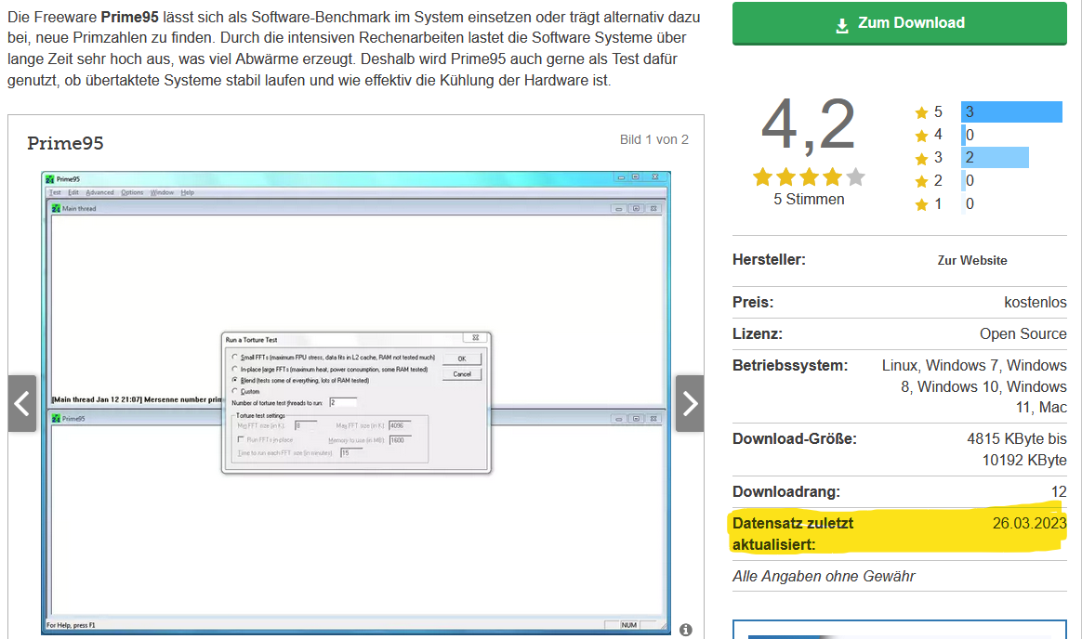Viewport: 1082px width, 639px height.
Task: Click the '5 Stimmen' vote count
Action: [809, 199]
